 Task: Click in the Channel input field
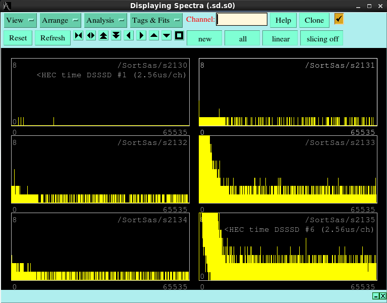[x=242, y=19]
